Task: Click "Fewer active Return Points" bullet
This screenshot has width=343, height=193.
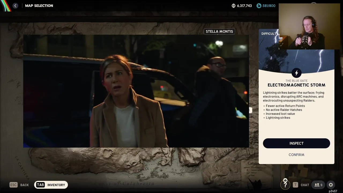Action: point(285,106)
